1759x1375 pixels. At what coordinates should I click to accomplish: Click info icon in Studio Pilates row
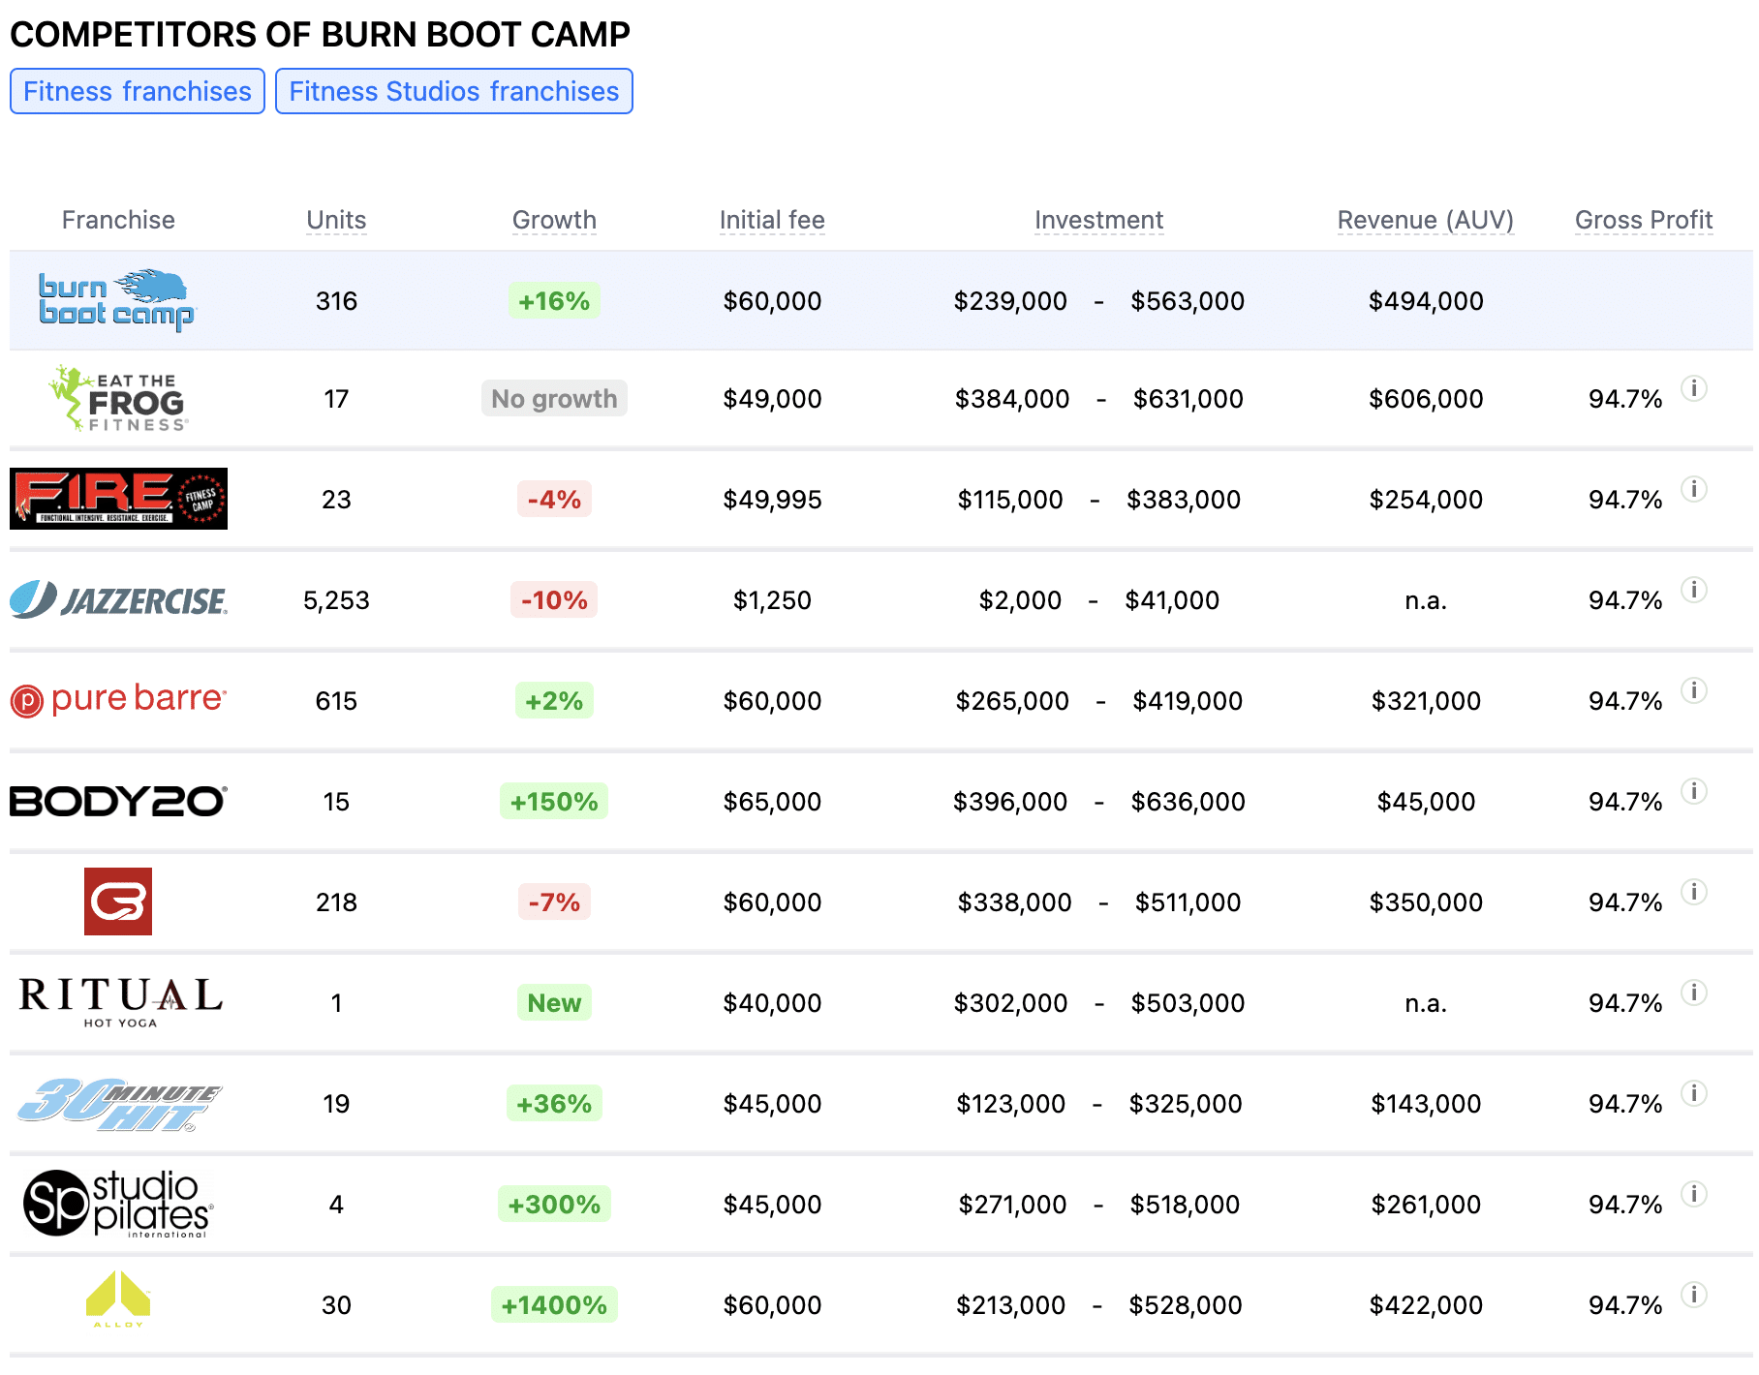[x=1694, y=1194]
